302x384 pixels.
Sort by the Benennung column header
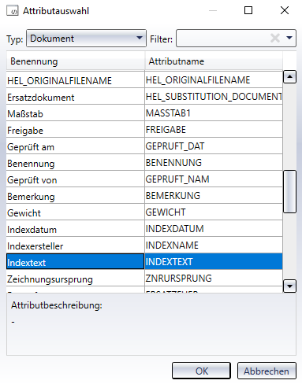click(x=76, y=61)
